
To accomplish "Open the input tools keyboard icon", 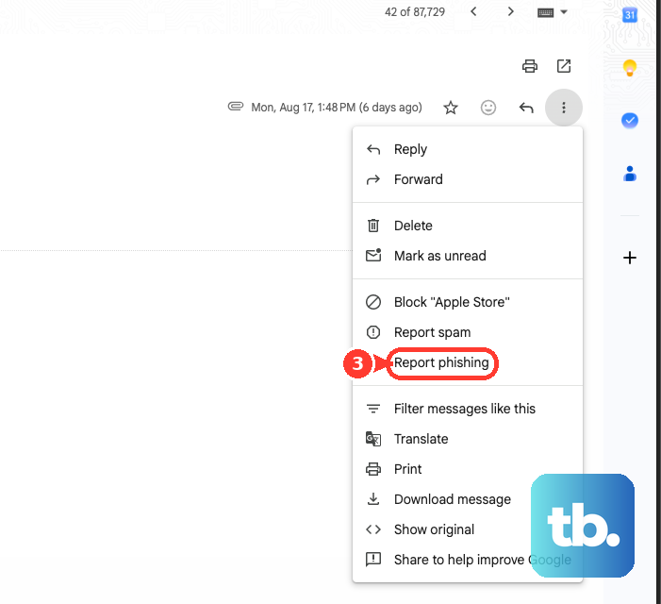I will 545,12.
